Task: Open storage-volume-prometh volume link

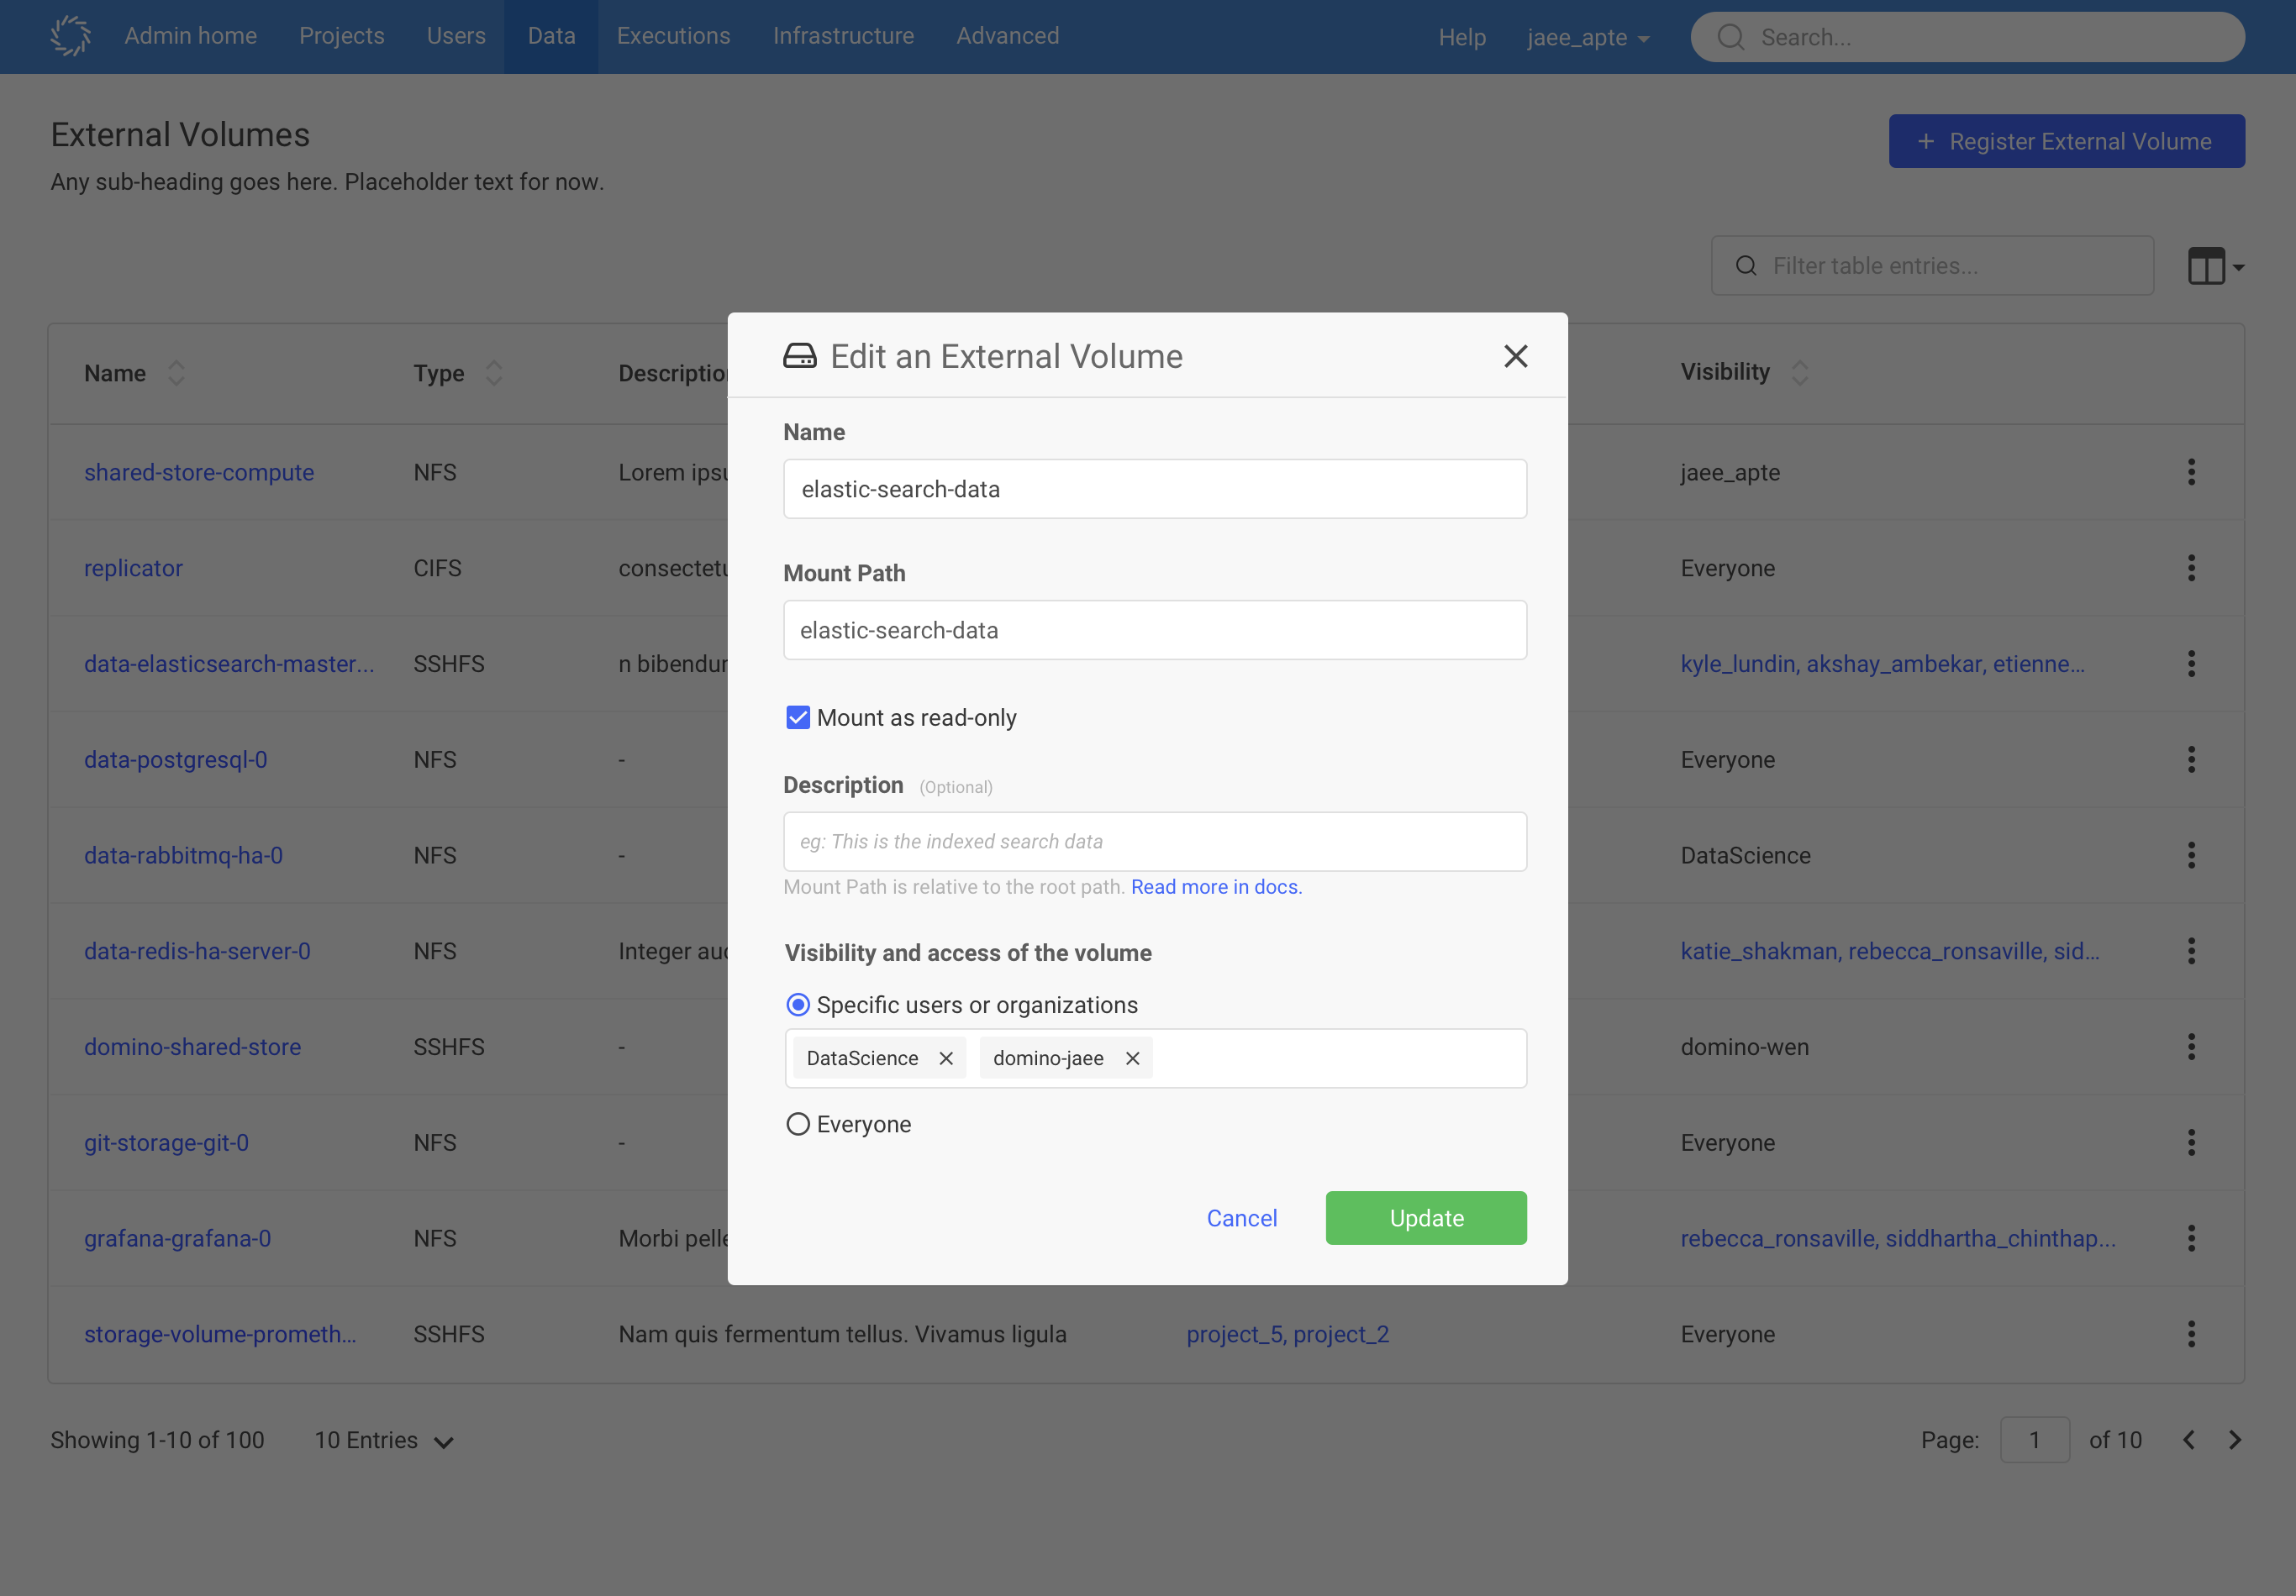Action: tap(220, 1334)
